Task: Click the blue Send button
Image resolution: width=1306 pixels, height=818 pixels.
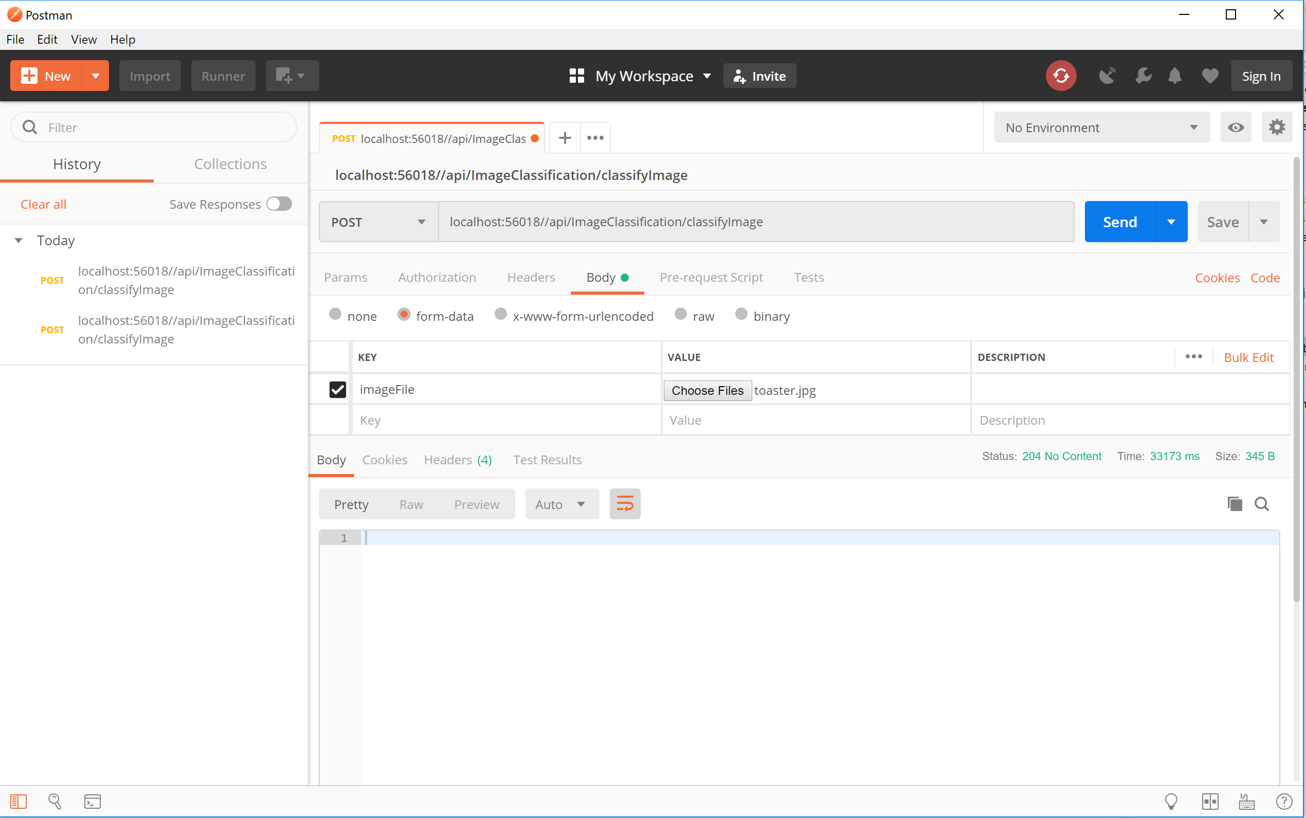Action: pyautogui.click(x=1120, y=222)
